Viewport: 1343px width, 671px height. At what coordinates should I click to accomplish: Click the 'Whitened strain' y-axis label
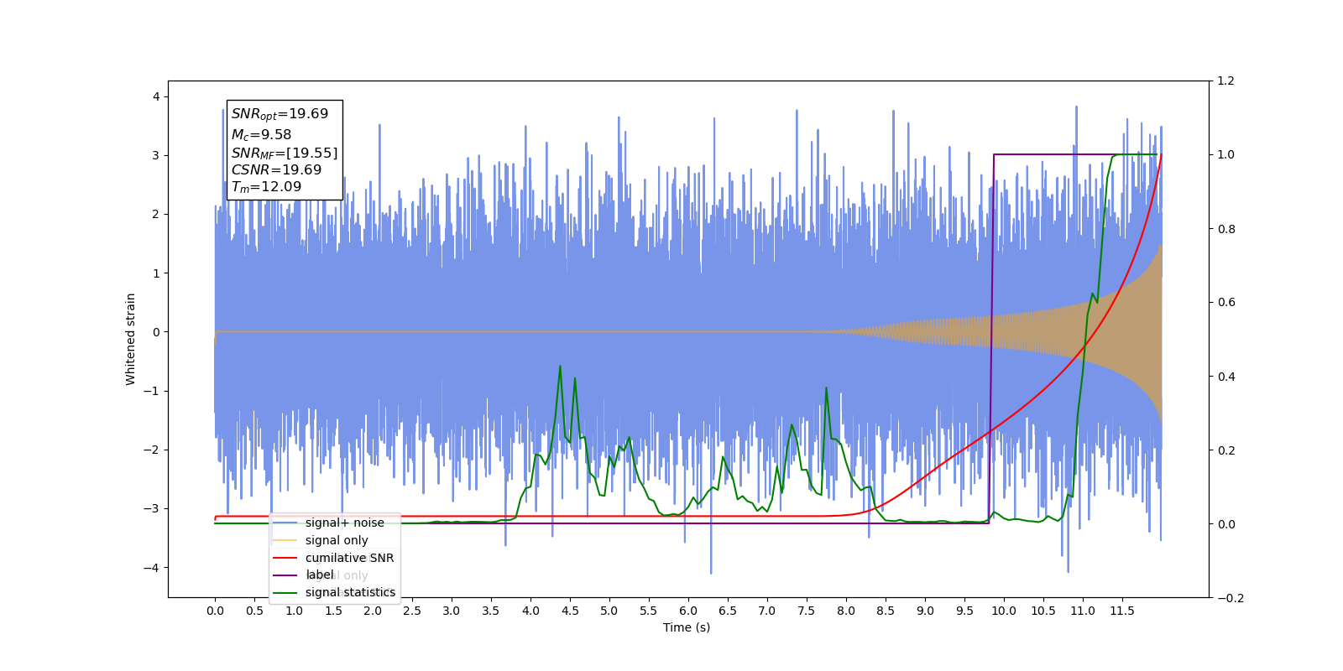pyautogui.click(x=130, y=339)
